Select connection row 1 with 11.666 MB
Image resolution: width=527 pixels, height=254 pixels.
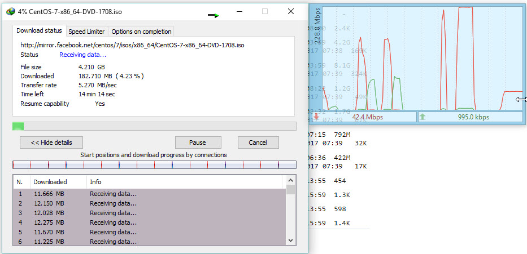pyautogui.click(x=150, y=194)
